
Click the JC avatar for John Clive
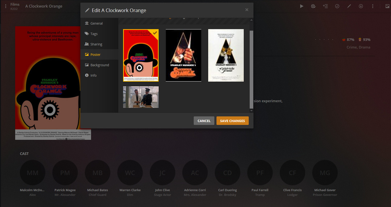coord(162,173)
